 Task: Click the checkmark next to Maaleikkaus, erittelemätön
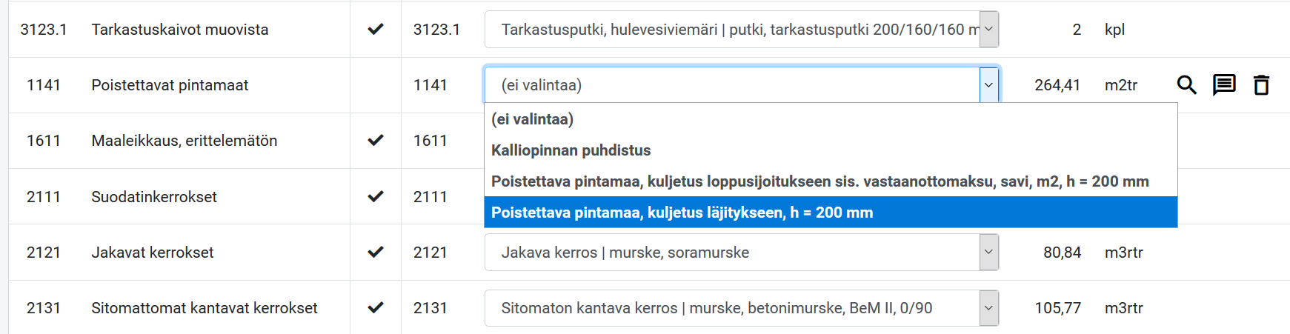[x=376, y=140]
